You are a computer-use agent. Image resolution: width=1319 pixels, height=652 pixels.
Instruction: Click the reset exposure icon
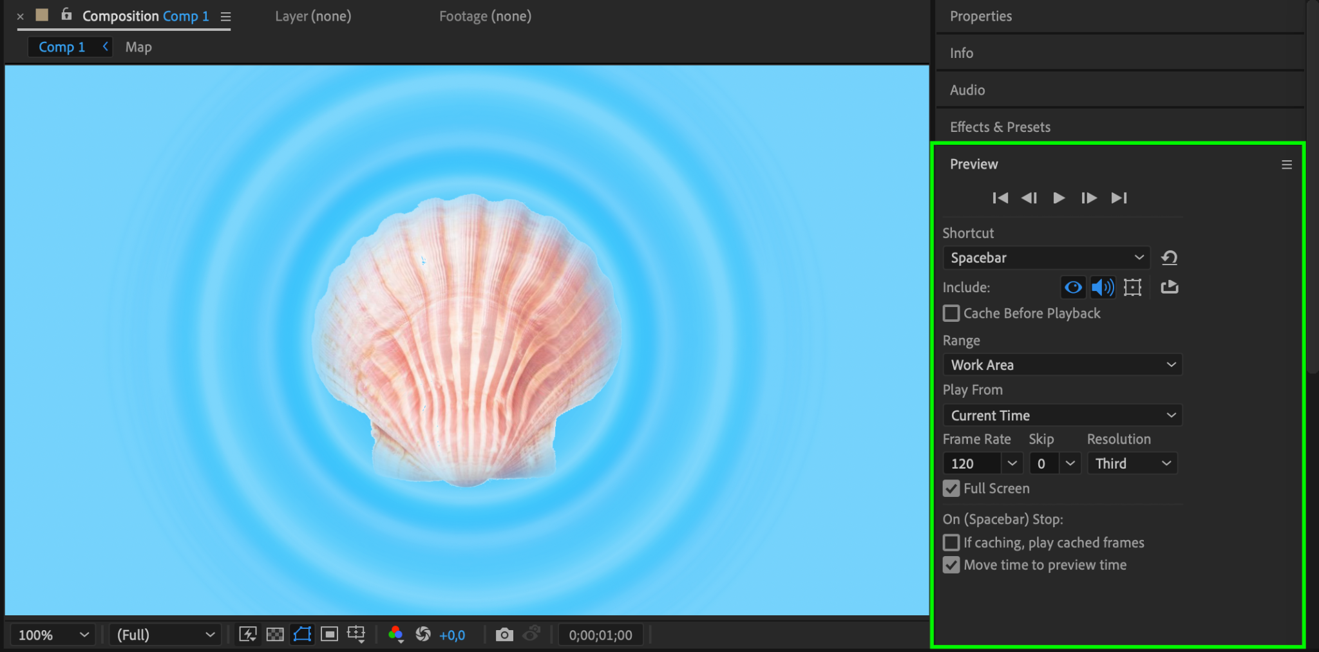coord(423,635)
